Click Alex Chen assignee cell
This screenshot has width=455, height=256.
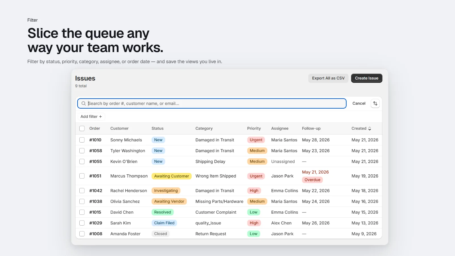[x=281, y=223]
